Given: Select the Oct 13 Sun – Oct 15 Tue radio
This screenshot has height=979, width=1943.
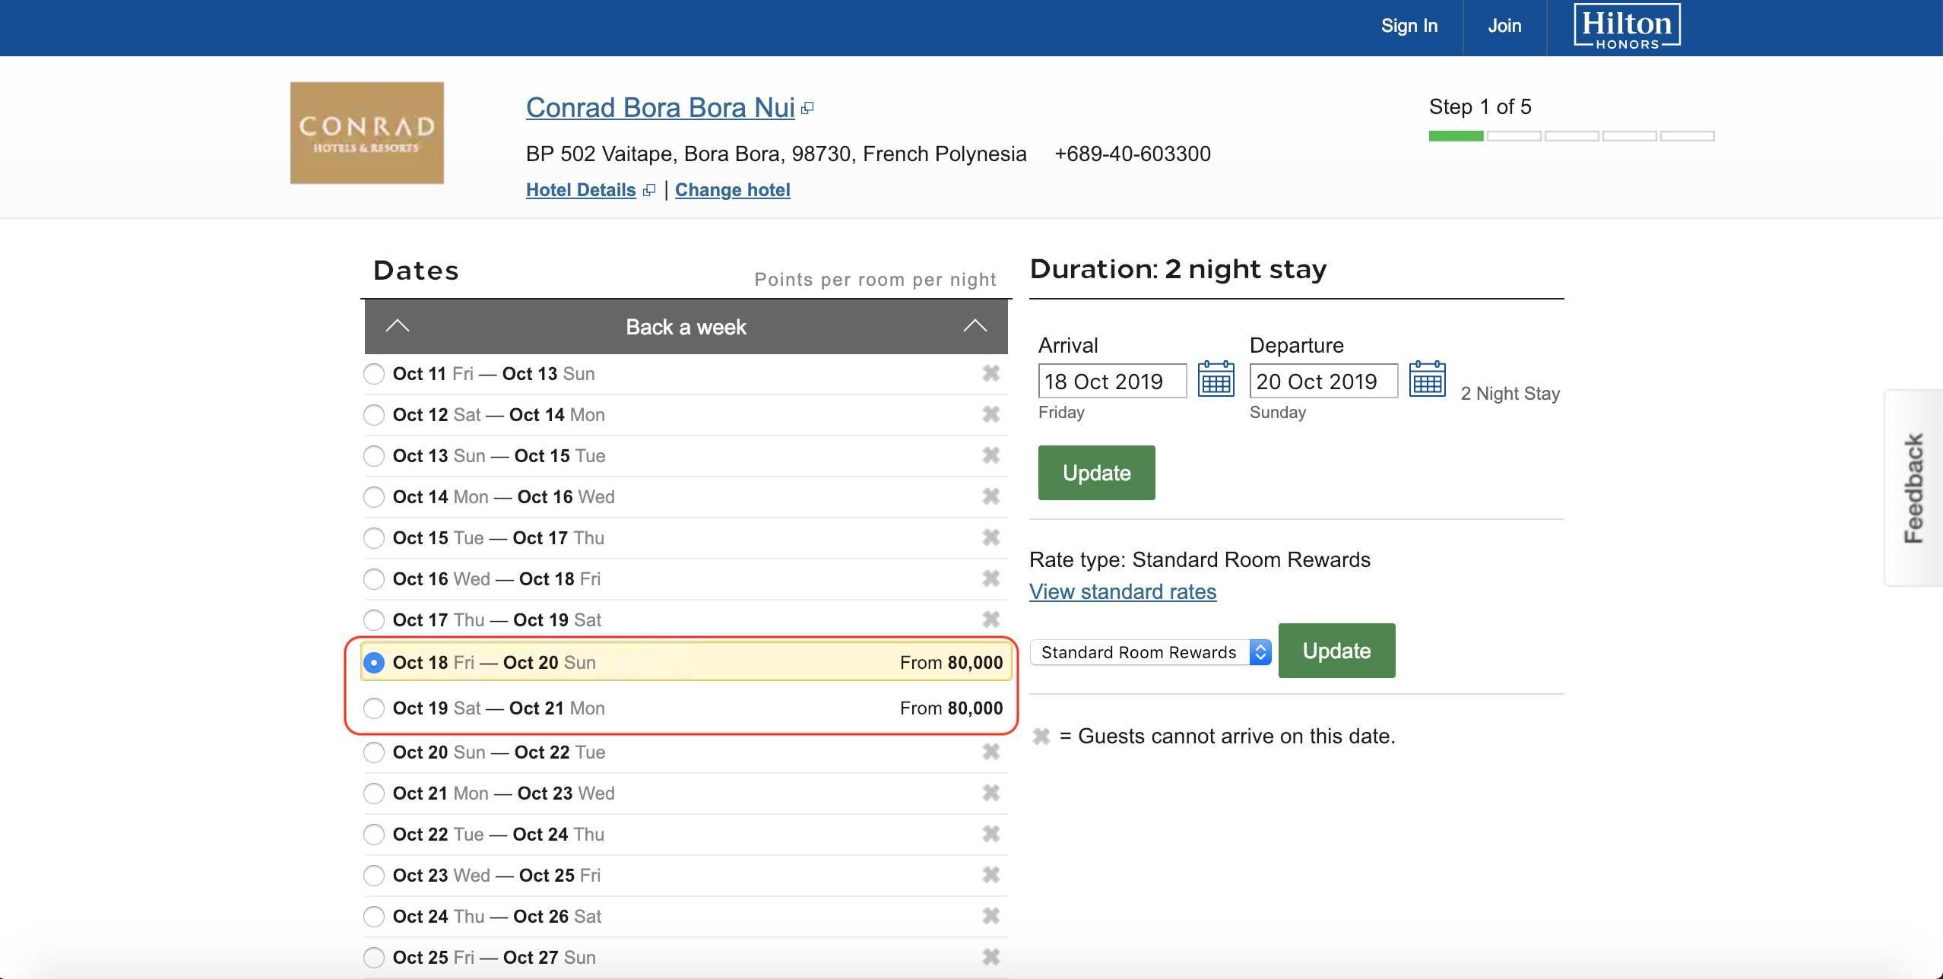Looking at the screenshot, I should pyautogui.click(x=373, y=456).
